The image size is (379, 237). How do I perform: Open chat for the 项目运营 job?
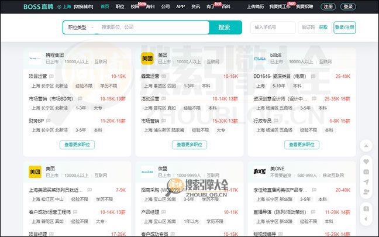coord(51,76)
